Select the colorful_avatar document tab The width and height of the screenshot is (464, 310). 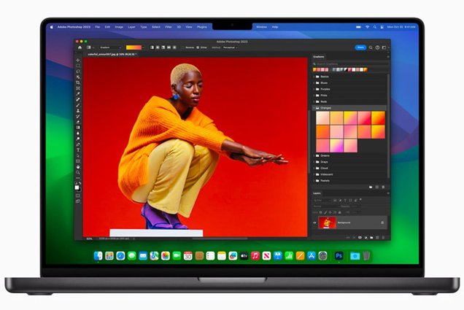click(112, 55)
